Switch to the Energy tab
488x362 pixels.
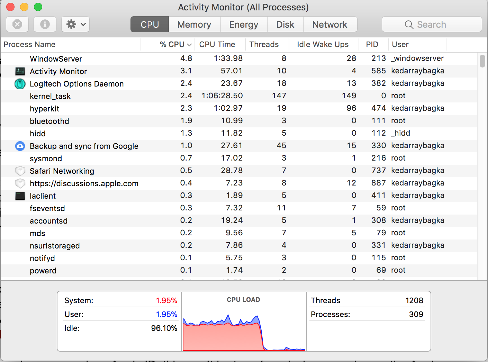point(244,25)
